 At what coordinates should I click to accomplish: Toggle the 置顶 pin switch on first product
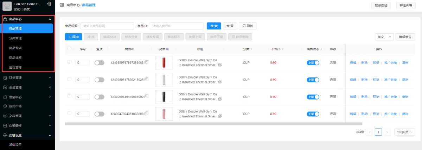pos(100,63)
